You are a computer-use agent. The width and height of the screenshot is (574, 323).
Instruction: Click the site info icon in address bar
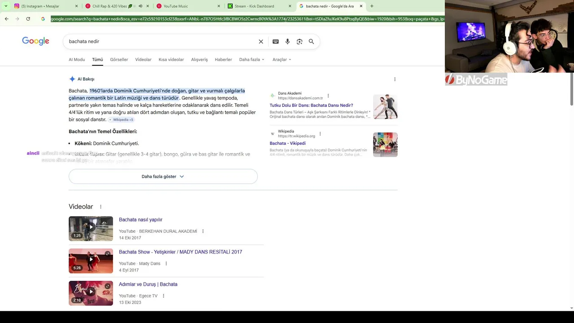click(x=43, y=19)
